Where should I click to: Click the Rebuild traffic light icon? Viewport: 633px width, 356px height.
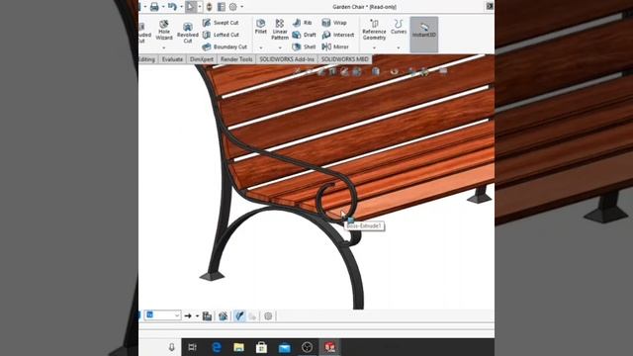(x=209, y=7)
